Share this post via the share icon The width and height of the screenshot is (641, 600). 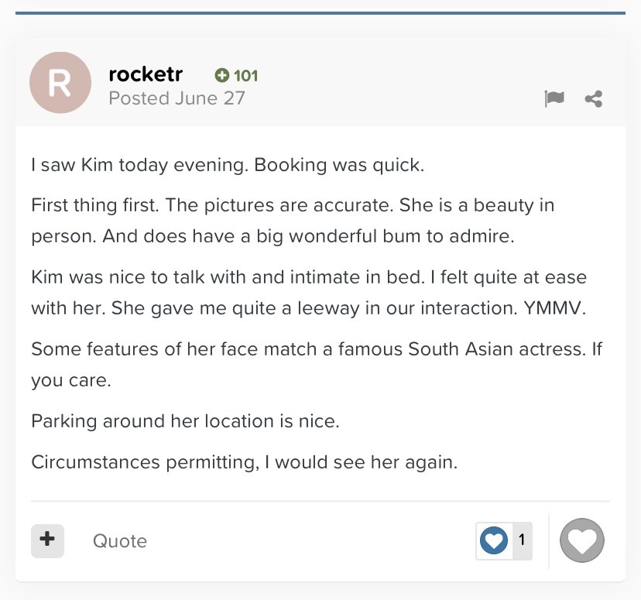[594, 98]
